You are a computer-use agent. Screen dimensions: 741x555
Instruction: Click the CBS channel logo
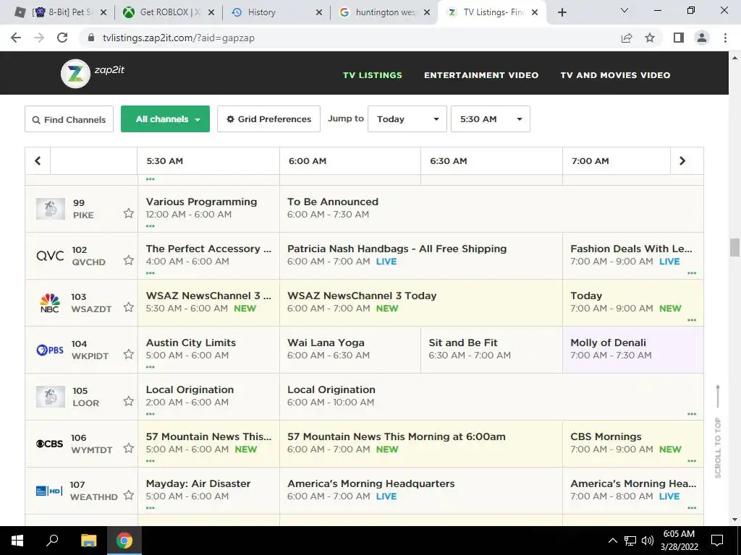point(50,444)
